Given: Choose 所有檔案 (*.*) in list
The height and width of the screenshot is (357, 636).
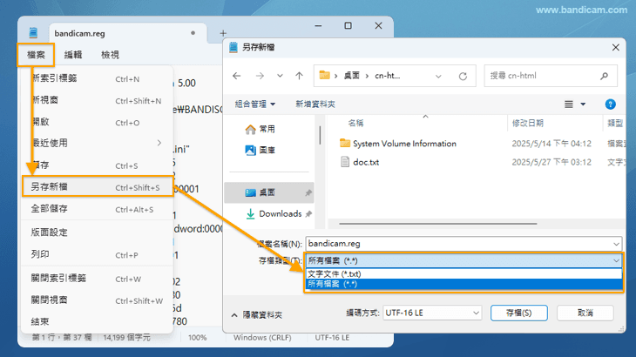Looking at the screenshot, I should point(463,284).
